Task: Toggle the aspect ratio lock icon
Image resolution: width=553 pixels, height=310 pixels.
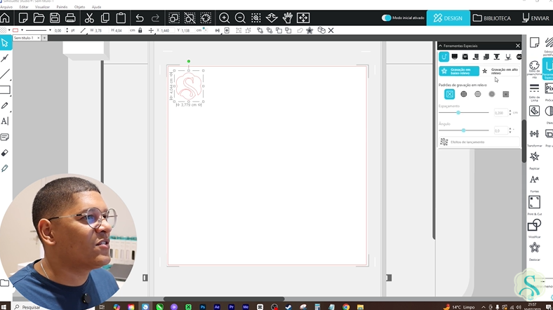Action: coord(140,30)
